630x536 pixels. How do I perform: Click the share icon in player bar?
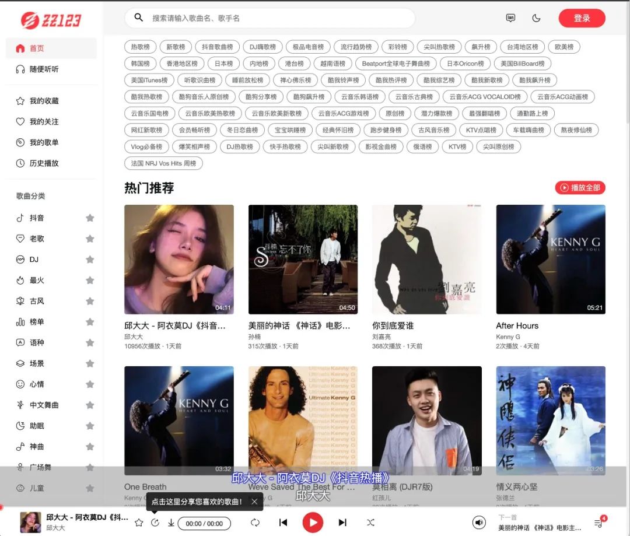click(155, 523)
